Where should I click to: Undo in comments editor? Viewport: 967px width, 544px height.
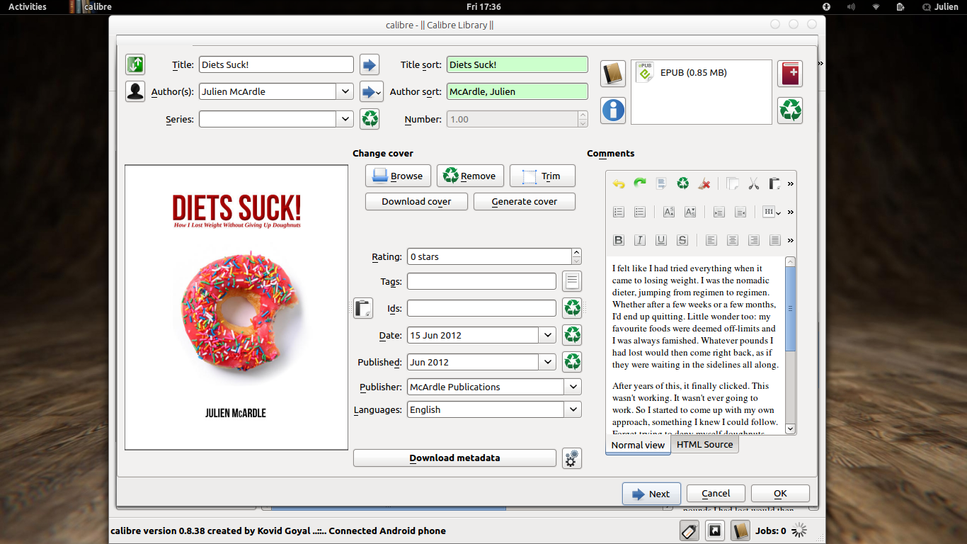[x=619, y=183]
